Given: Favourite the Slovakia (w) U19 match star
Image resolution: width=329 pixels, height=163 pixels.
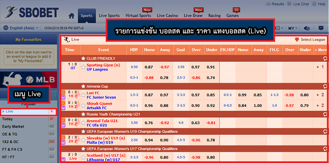Looking at the screenshot, I should pos(83,140).
